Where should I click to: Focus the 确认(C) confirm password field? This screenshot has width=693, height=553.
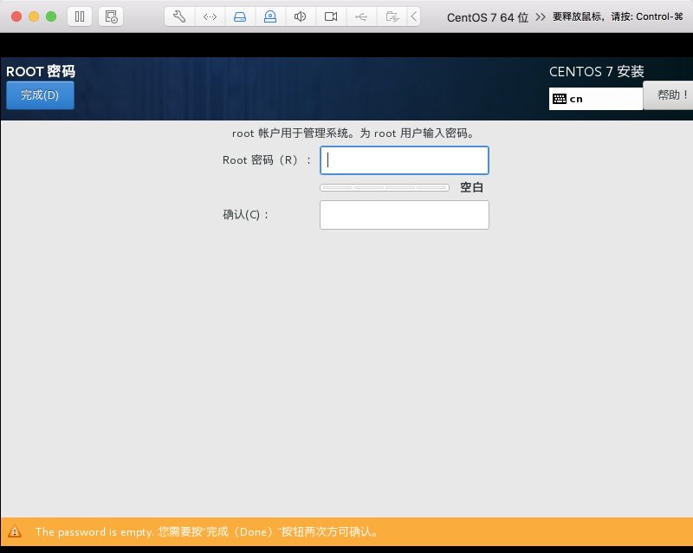(x=405, y=215)
